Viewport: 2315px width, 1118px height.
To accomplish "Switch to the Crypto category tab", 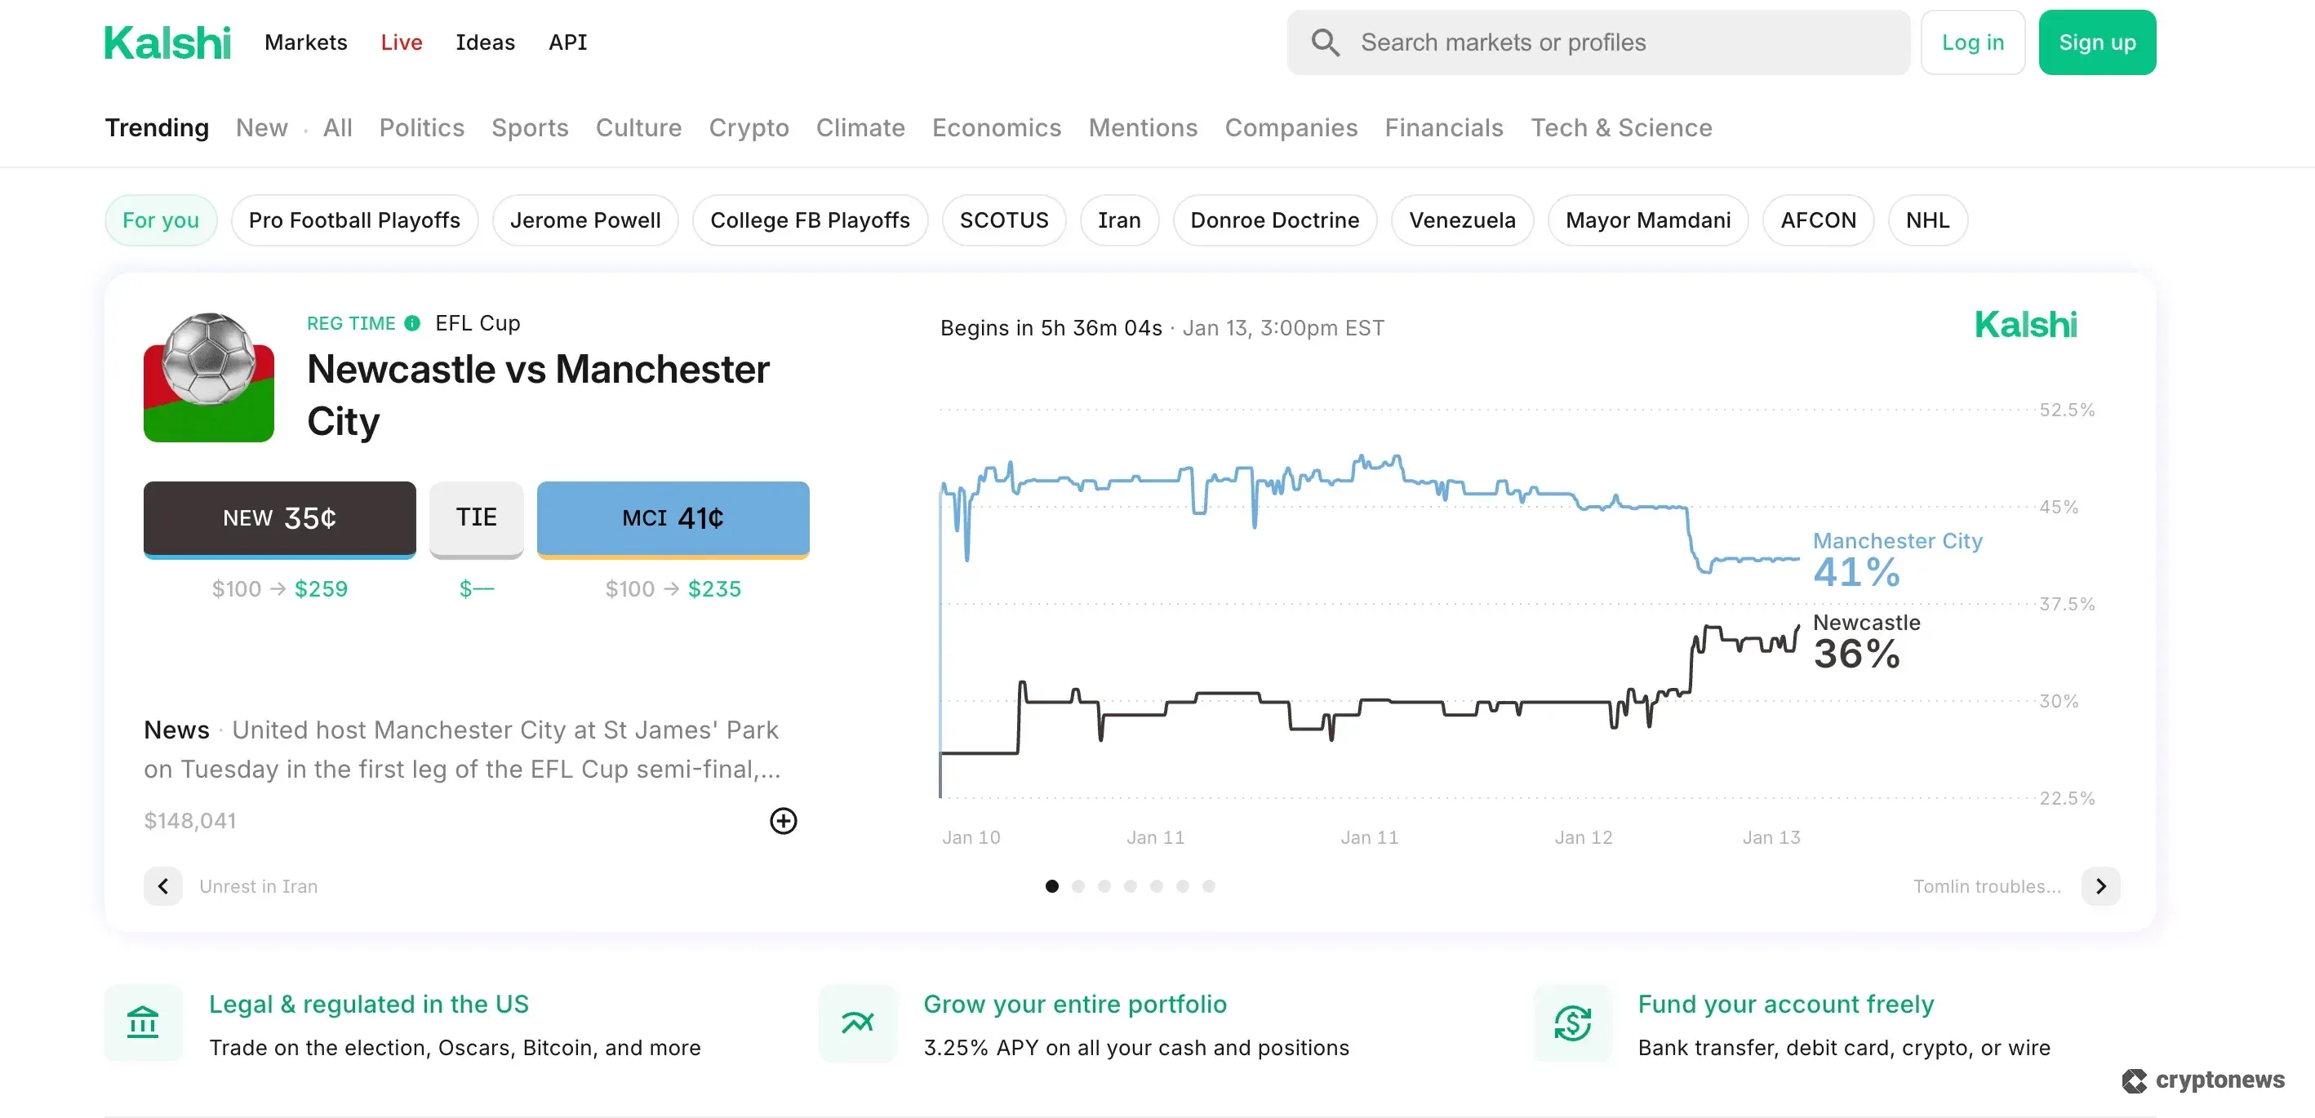I will click(x=749, y=127).
